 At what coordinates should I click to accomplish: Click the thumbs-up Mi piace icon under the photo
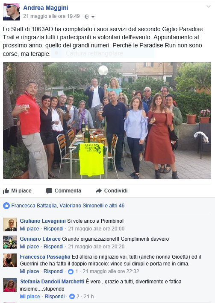(6, 191)
